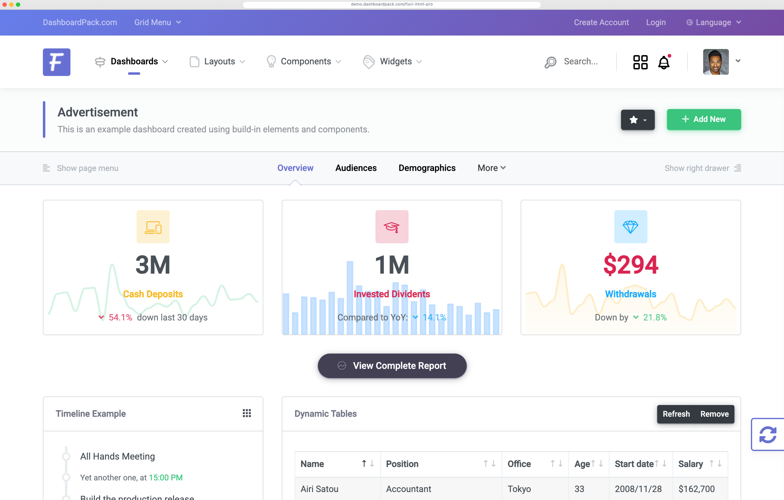The width and height of the screenshot is (784, 500).
Task: Sort Name column ascending arrows
Action: tap(368, 464)
